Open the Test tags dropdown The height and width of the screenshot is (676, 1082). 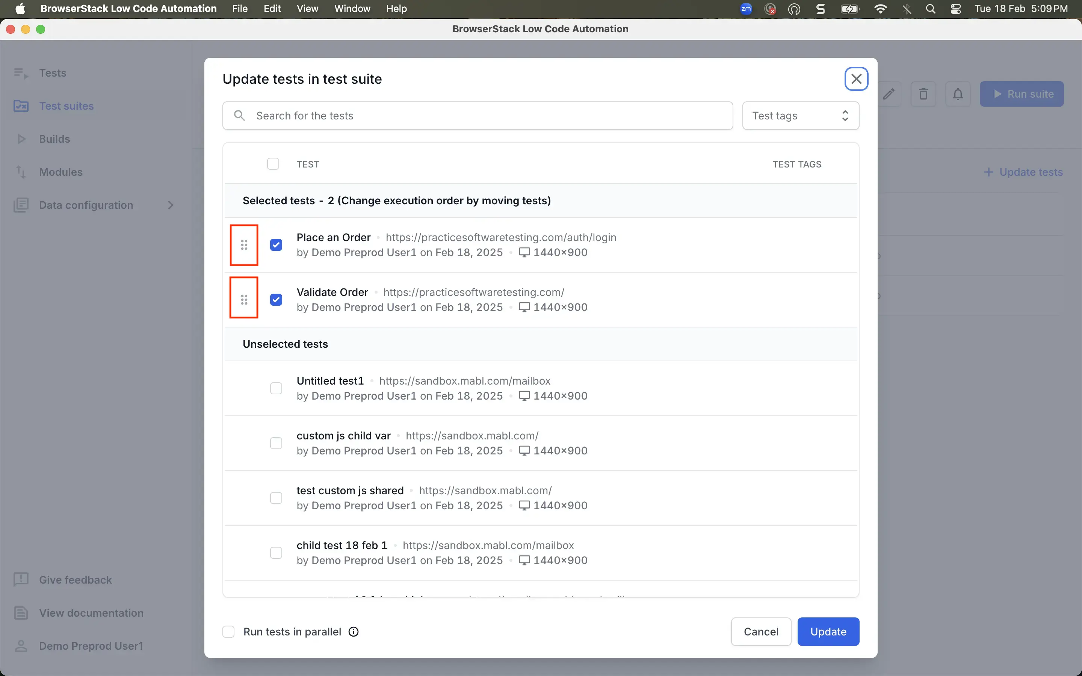[x=800, y=116]
